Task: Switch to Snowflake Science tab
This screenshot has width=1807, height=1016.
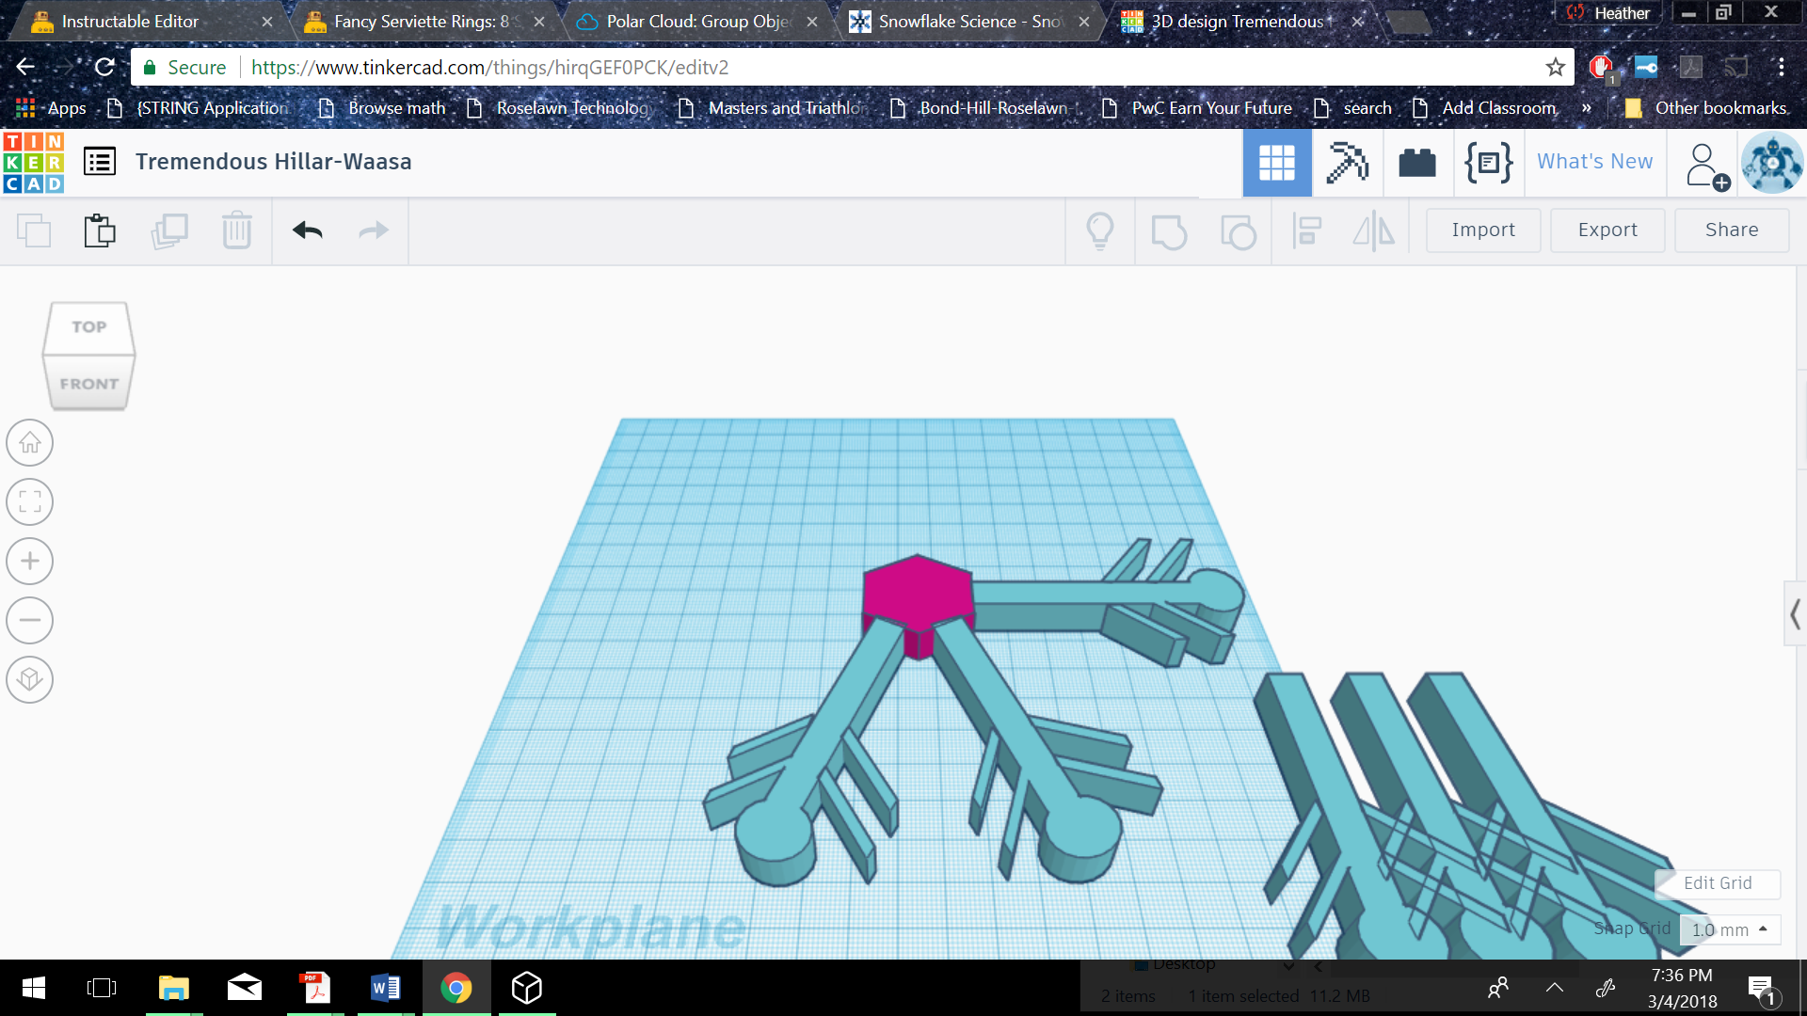Action: (x=969, y=22)
